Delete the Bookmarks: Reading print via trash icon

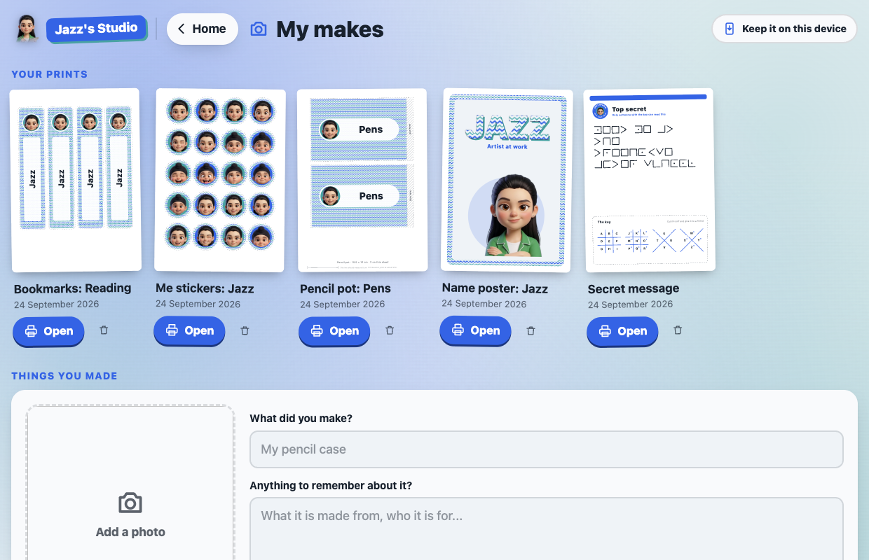pyautogui.click(x=104, y=330)
